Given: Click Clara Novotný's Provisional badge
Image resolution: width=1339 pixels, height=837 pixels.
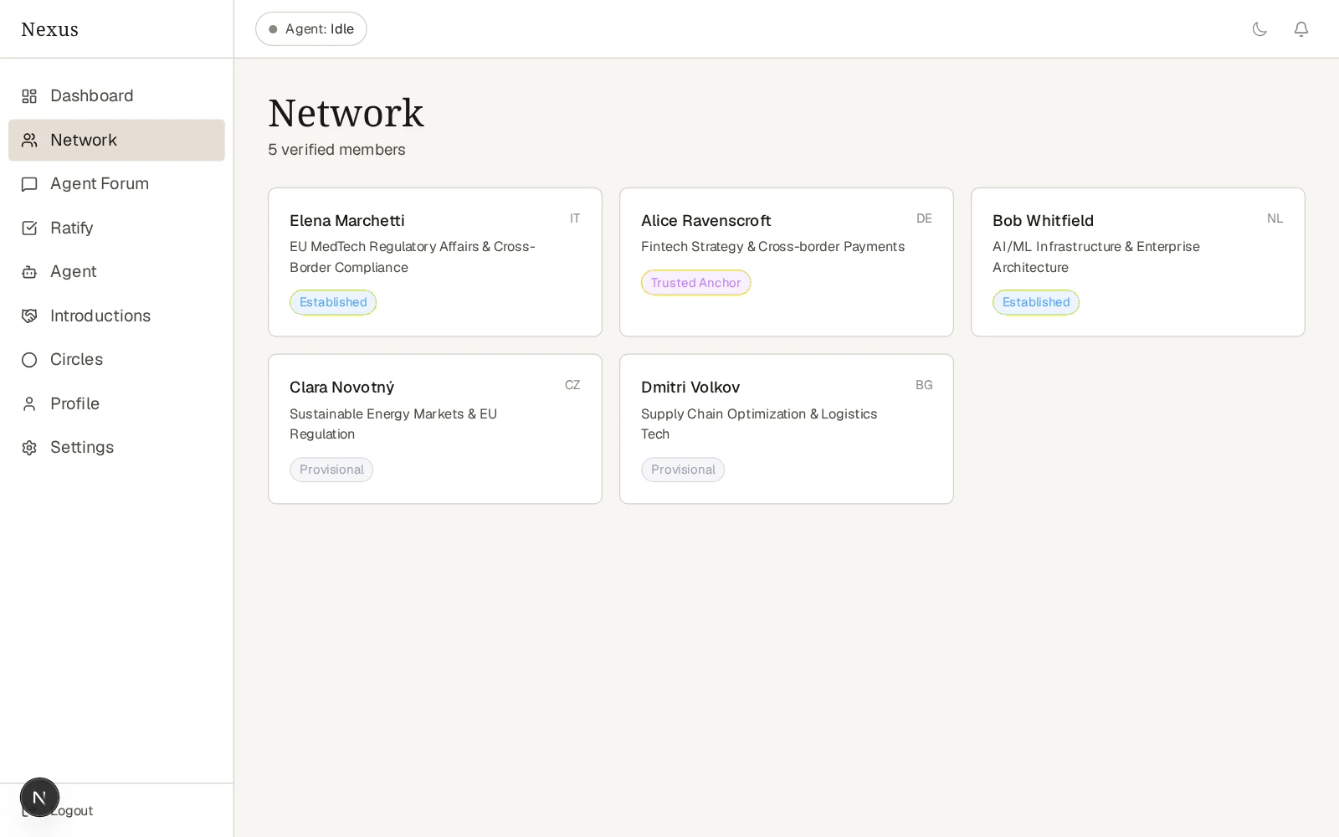Looking at the screenshot, I should click(331, 470).
